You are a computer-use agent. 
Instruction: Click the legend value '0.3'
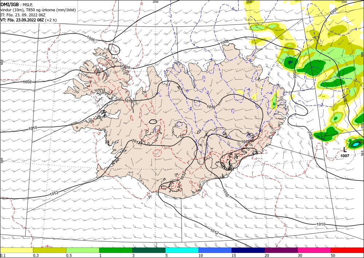[x=36, y=255]
